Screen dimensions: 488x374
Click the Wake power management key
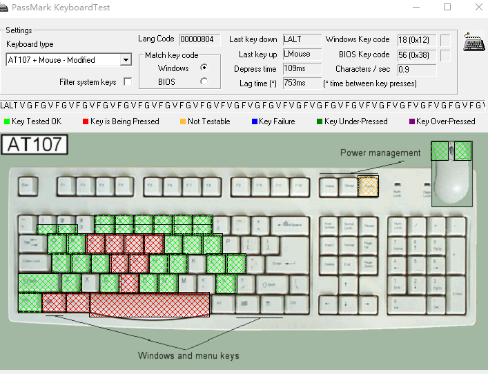click(329, 187)
